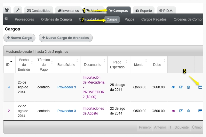
Task: Sort by Término de Pago column
Action: (x=52, y=63)
